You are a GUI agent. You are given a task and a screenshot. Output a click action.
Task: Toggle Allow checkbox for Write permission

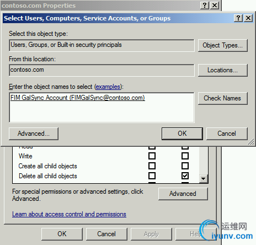[152, 156]
